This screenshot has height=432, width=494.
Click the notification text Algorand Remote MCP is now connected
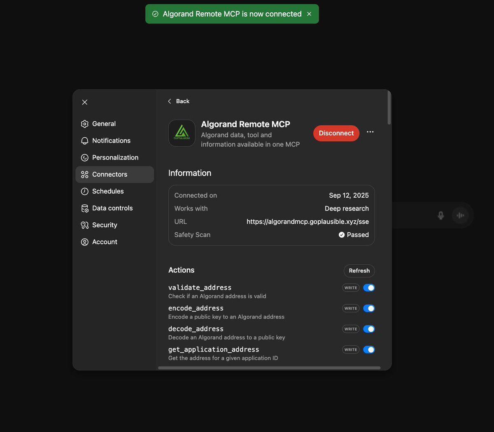coord(232,14)
